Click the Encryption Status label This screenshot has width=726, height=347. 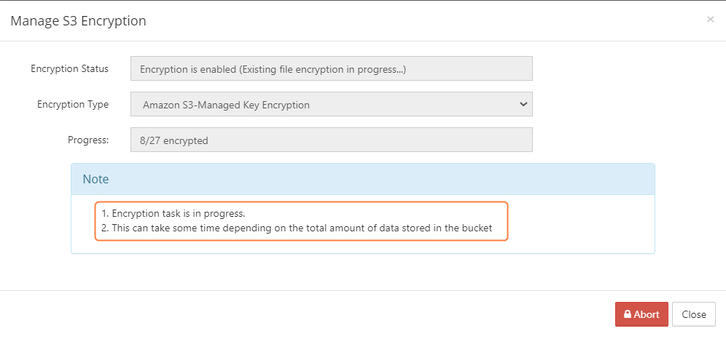69,68
